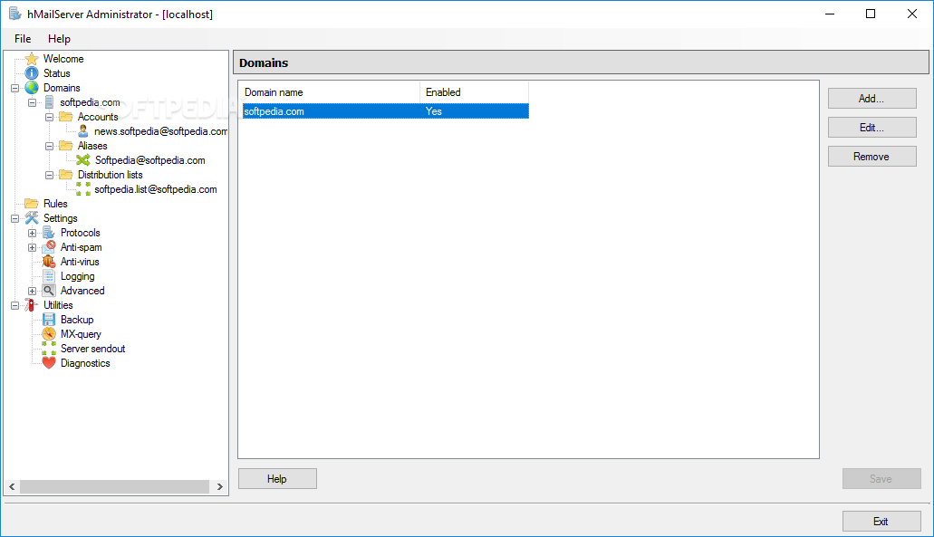The width and height of the screenshot is (934, 537).
Task: Expand the Advanced tree node
Action: 33,291
